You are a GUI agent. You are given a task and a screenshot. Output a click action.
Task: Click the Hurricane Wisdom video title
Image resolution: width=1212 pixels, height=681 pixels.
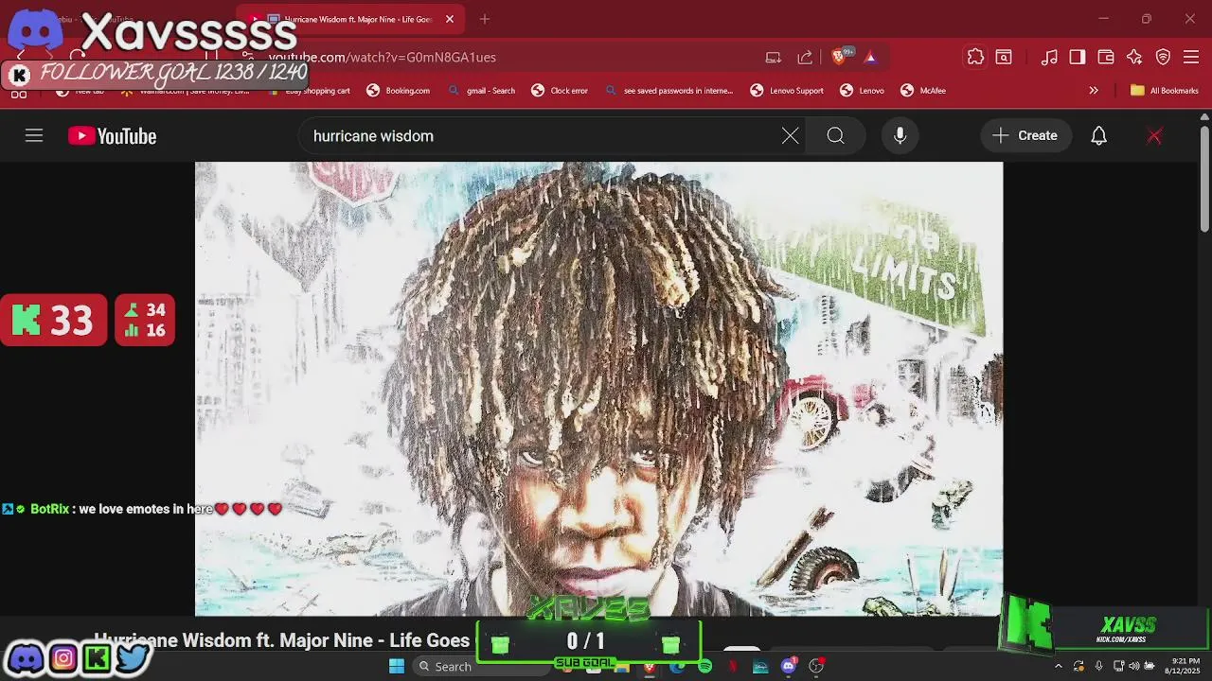coord(281,640)
